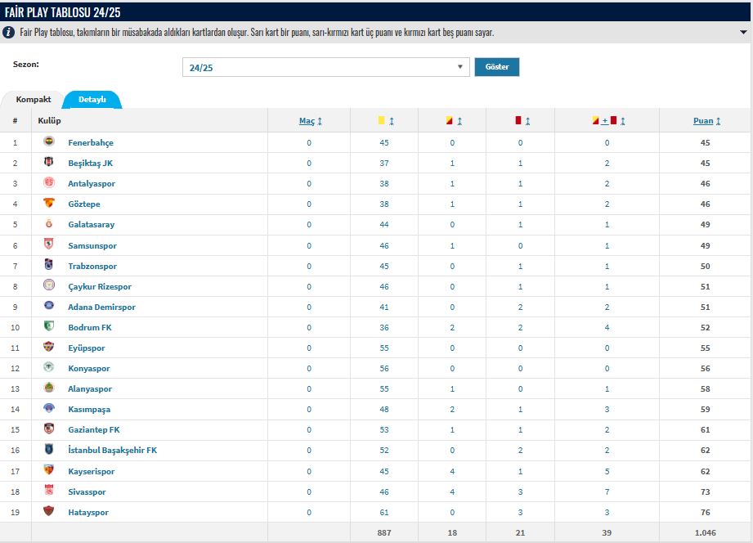This screenshot has width=753, height=543.
Task: Open the season 24/25 dropdown
Action: [325, 67]
